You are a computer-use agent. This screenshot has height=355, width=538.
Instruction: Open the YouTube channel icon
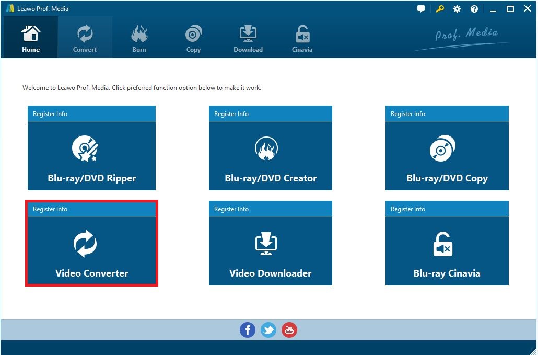point(289,330)
